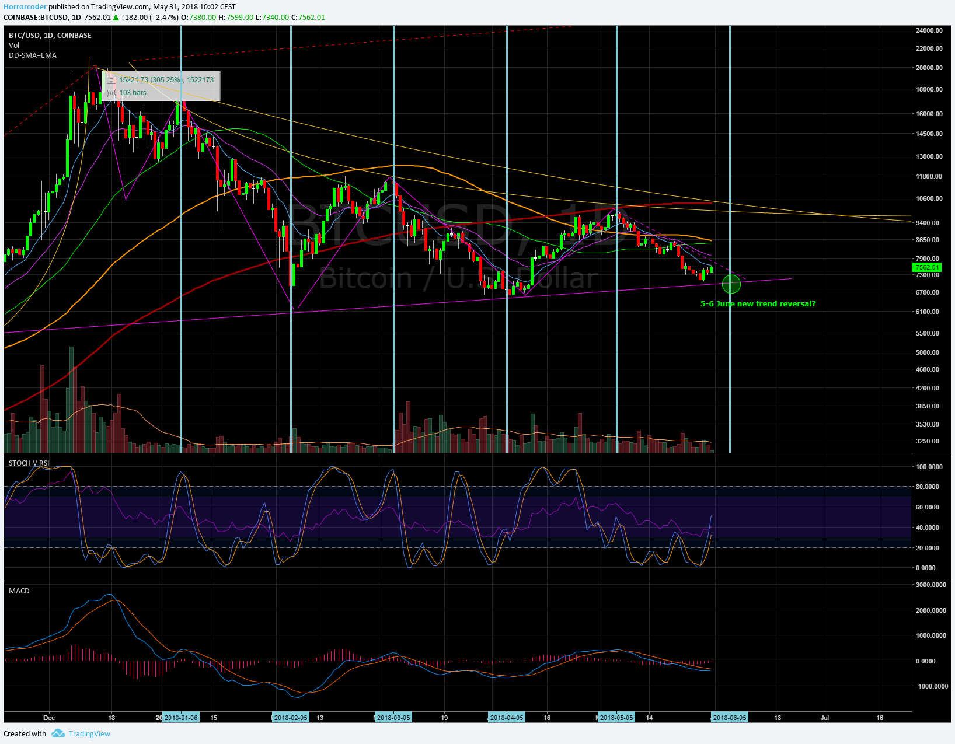Click the 'Vol' indicator legend

[14, 46]
